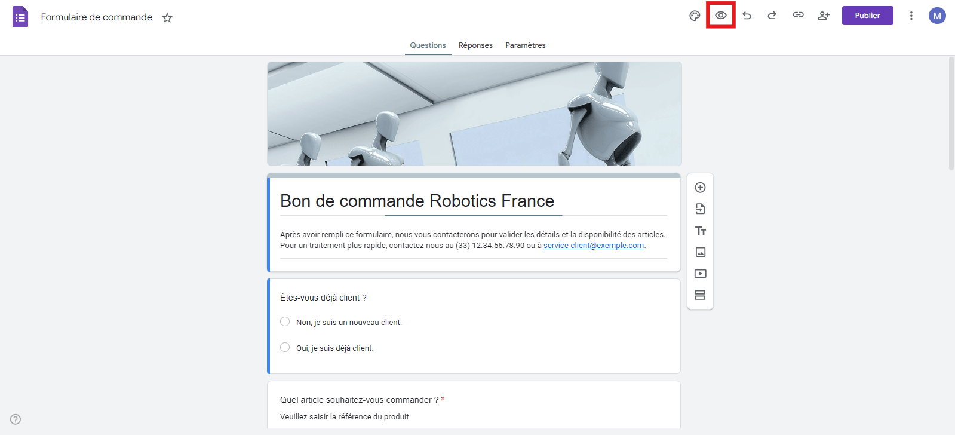Insert an image from the side toolbar
This screenshot has width=955, height=435.
701,252
